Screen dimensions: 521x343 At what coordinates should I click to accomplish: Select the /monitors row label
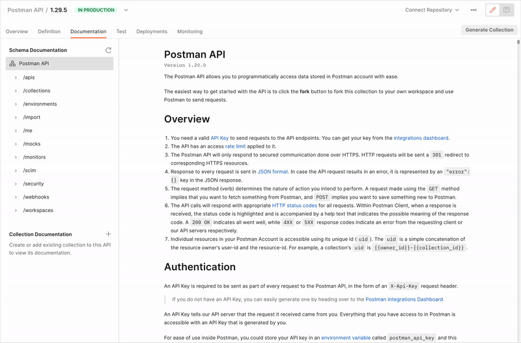tap(35, 157)
